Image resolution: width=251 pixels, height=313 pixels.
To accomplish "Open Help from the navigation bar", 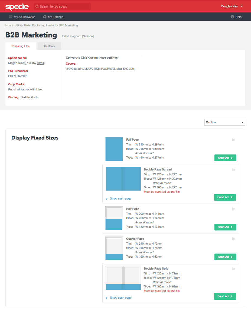I will [x=236, y=17].
